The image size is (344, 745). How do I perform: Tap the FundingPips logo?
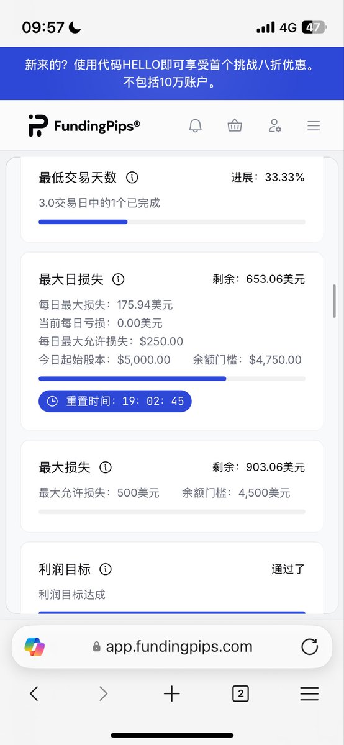(x=84, y=125)
